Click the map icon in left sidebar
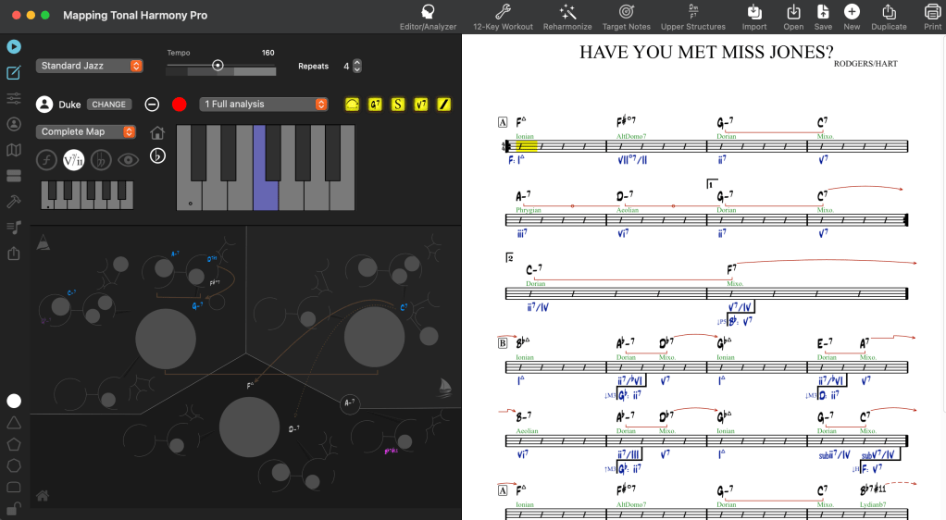Image resolution: width=946 pixels, height=520 pixels. (x=14, y=150)
